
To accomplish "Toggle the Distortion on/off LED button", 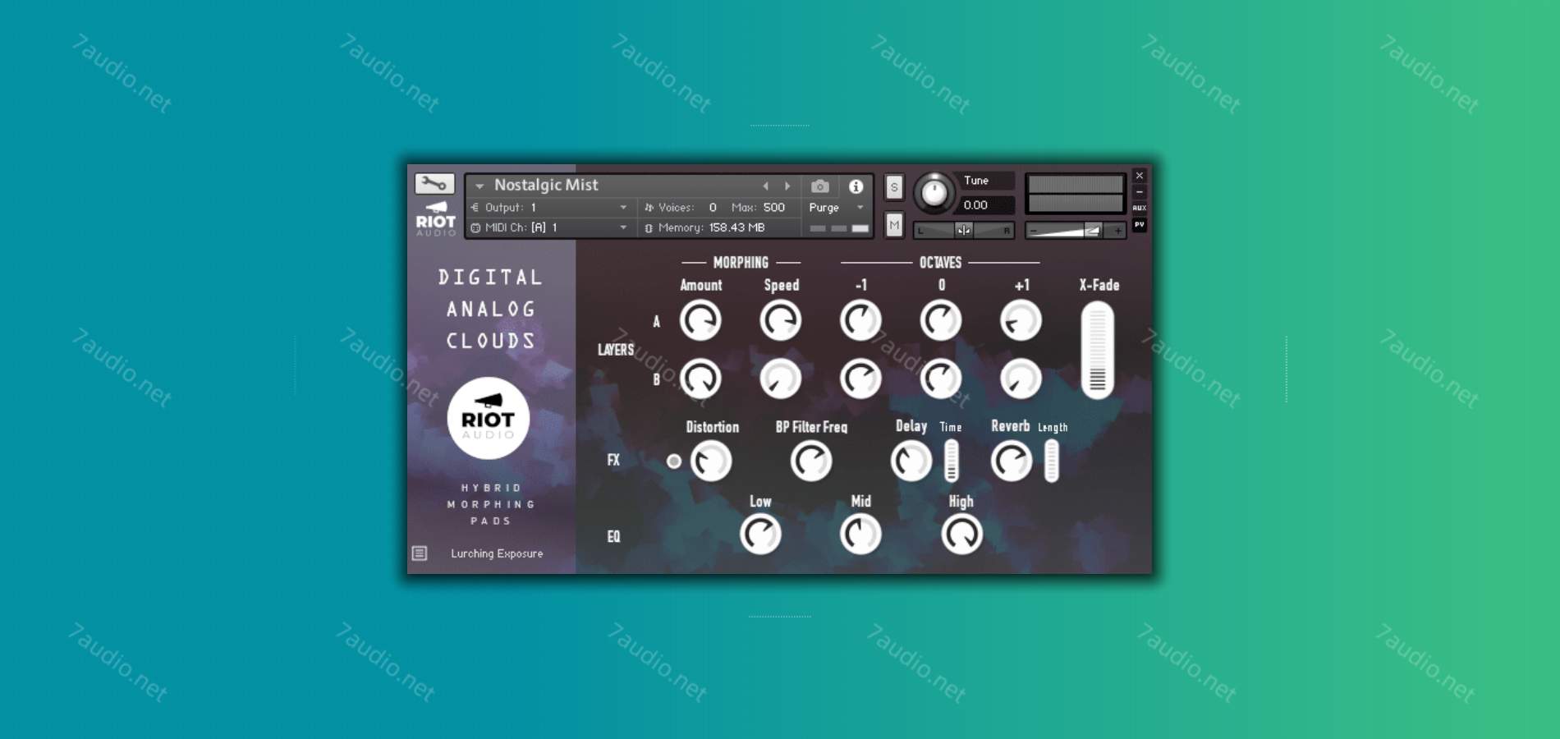I will point(674,461).
